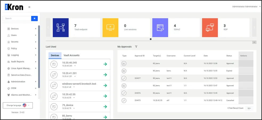
Task: Click the Live sessions monitor icon tile
Action: coord(110,27)
